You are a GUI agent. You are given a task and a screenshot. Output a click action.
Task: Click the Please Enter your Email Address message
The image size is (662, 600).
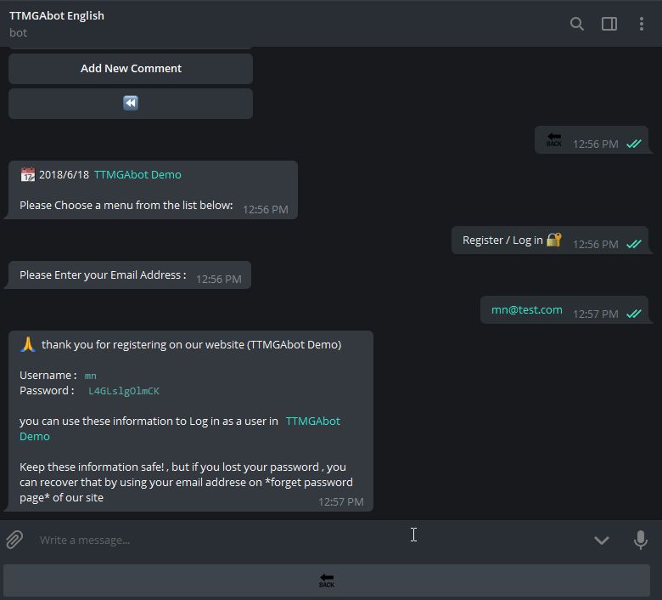[103, 275]
